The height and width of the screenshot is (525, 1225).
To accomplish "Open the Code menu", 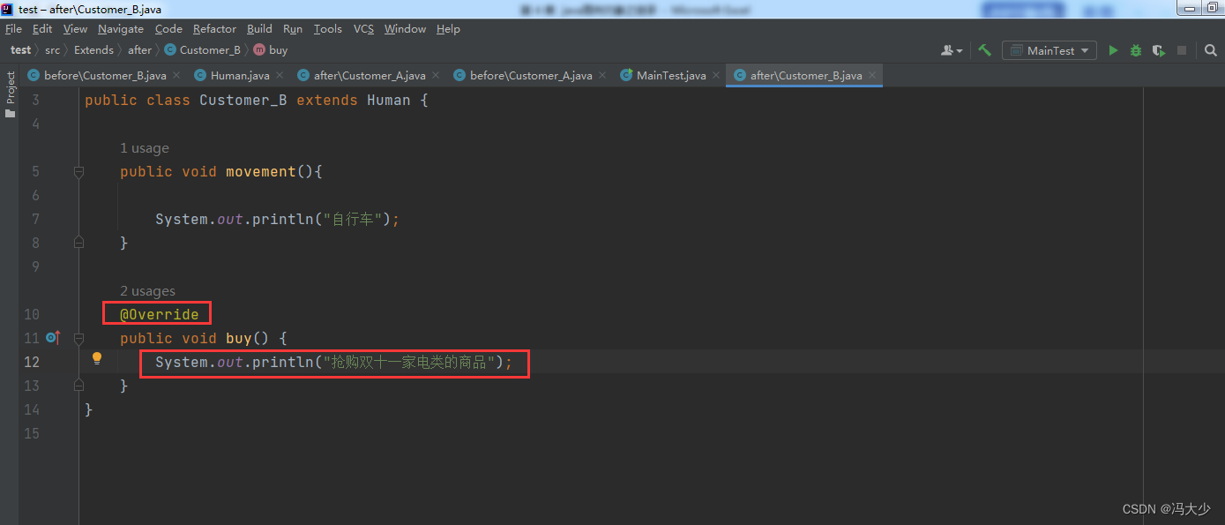I will (x=168, y=29).
